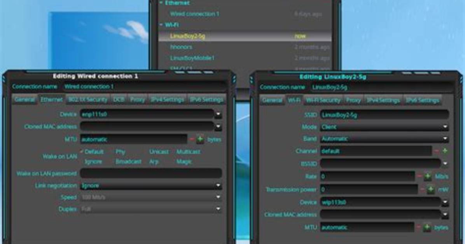
Task: Open IPv4 Settings tab in LinuxBoy2-5g editor
Action: 383,100
